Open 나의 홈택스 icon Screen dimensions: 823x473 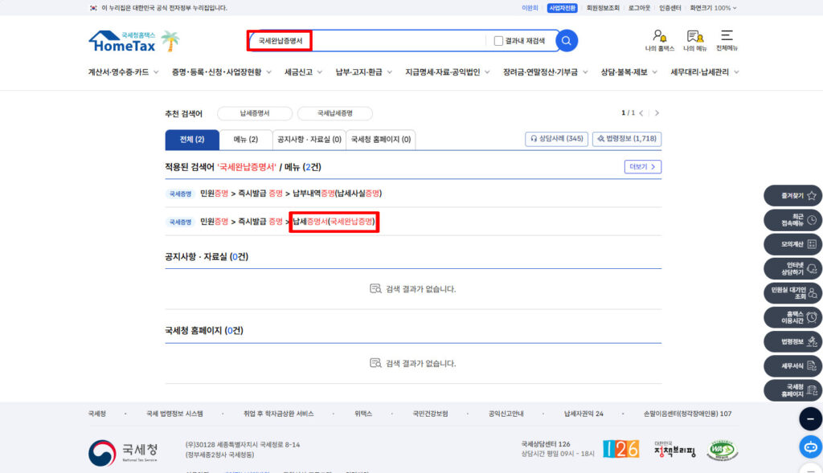[x=659, y=40]
